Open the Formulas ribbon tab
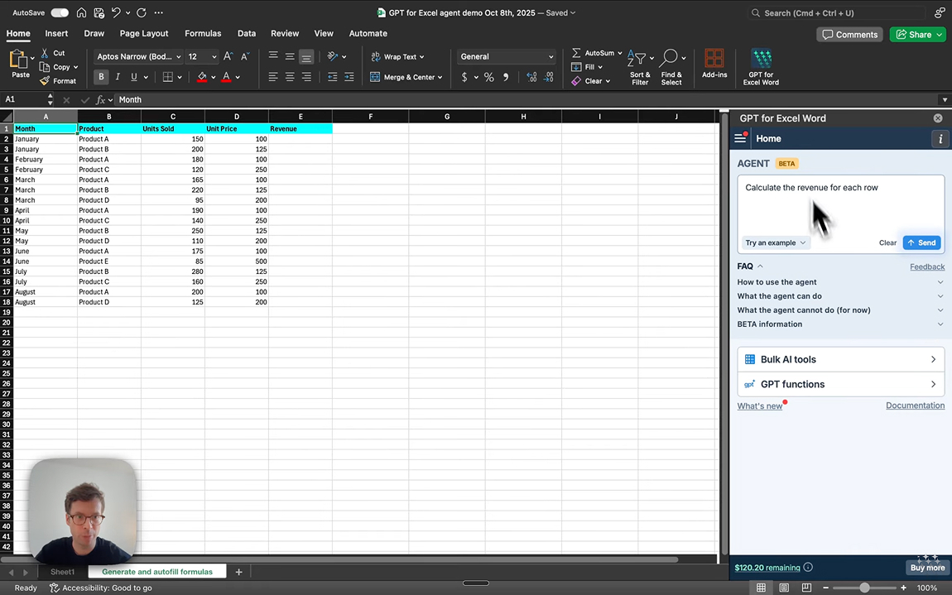Screen dimensions: 952x595 coord(203,33)
